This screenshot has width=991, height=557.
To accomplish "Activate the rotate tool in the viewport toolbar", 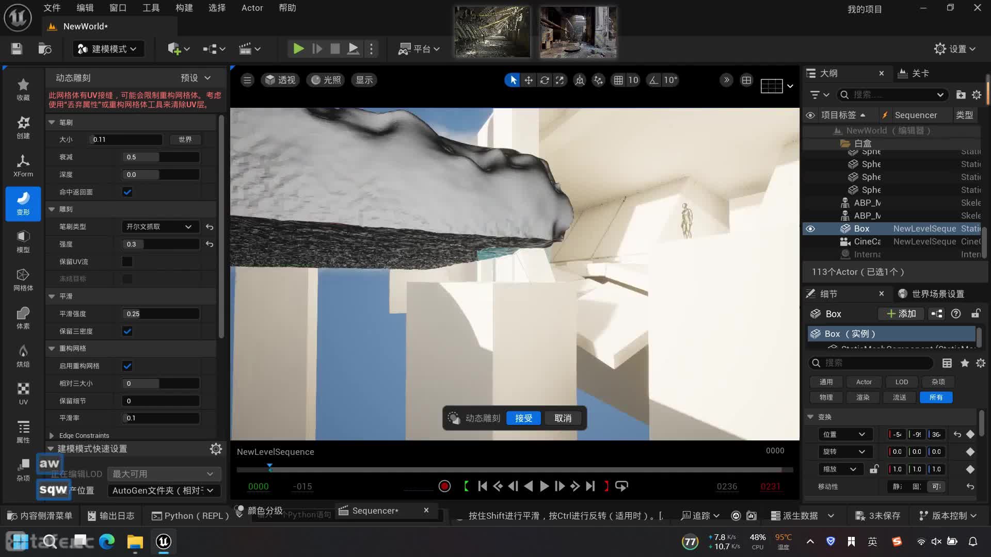I will (x=545, y=80).
